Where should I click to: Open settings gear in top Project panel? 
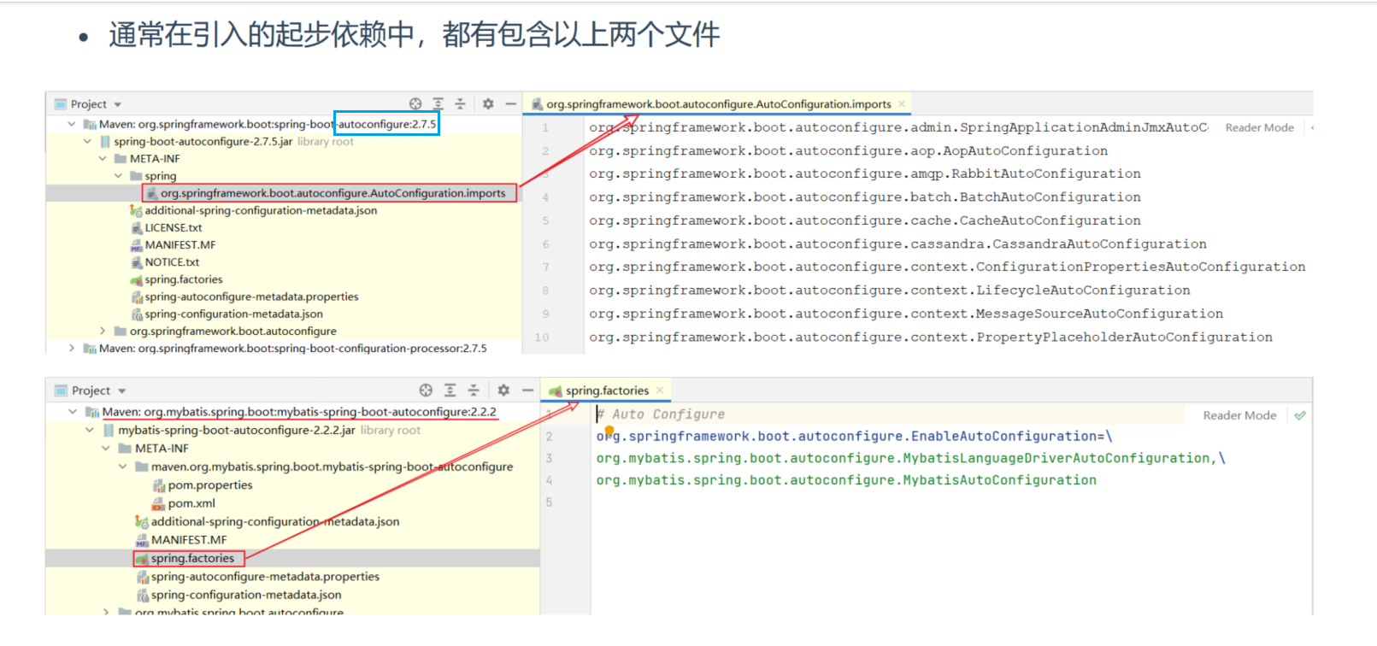(x=488, y=104)
